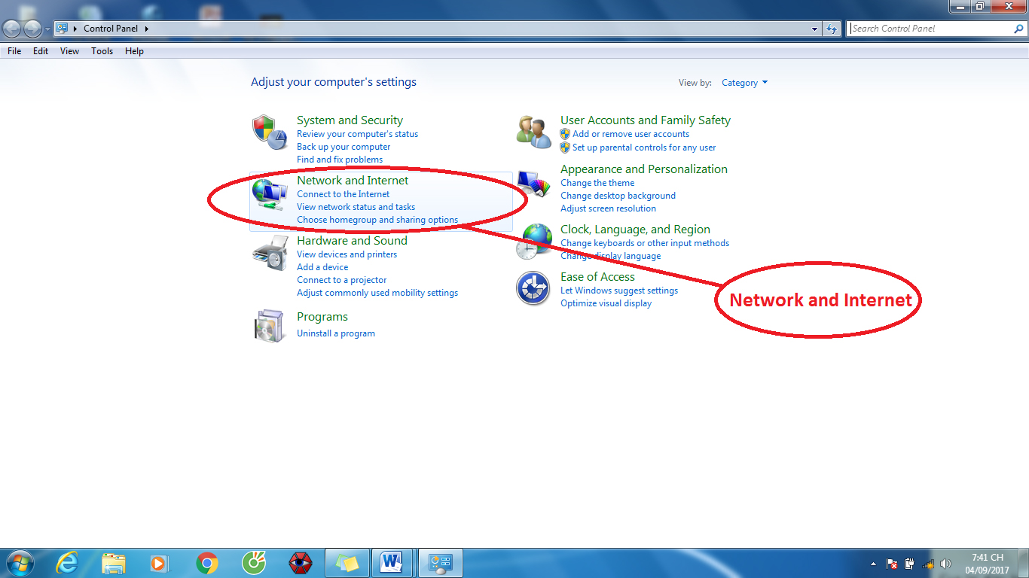The width and height of the screenshot is (1029, 578).
Task: Open the Ease of Access icon
Action: coord(533,288)
